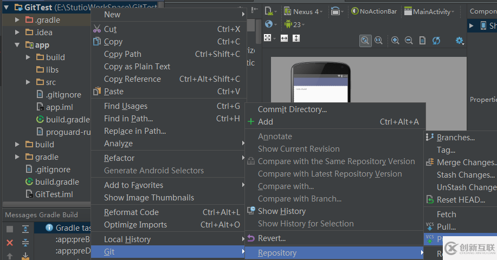This screenshot has width=497, height=260.
Task: Select Commit Directory from Git submenu
Action: [x=292, y=109]
